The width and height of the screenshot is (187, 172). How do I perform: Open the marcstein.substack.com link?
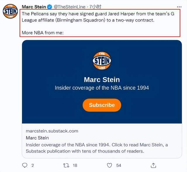52,131
